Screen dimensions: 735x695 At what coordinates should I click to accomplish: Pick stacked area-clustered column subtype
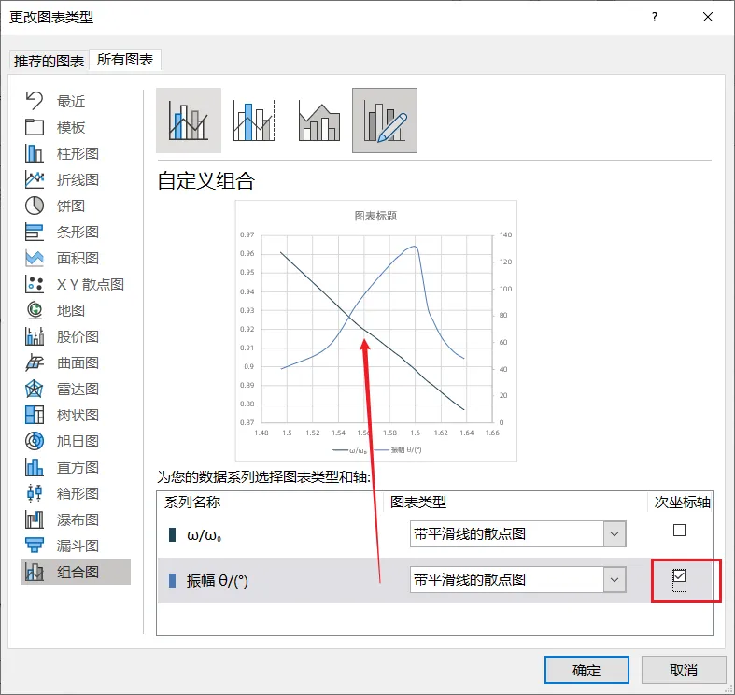point(319,121)
